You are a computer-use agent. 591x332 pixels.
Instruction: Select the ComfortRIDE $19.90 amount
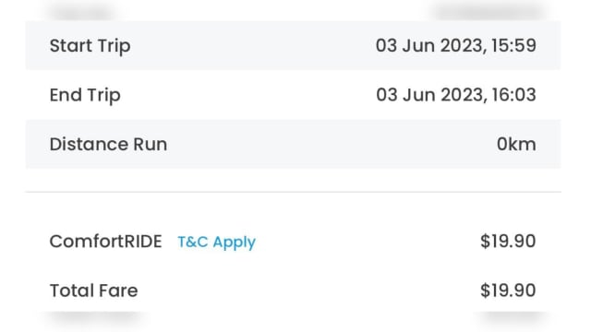[508, 242]
